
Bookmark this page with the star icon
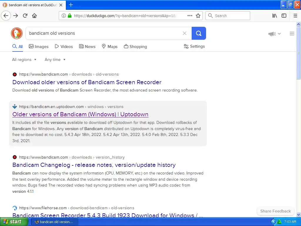point(198,16)
